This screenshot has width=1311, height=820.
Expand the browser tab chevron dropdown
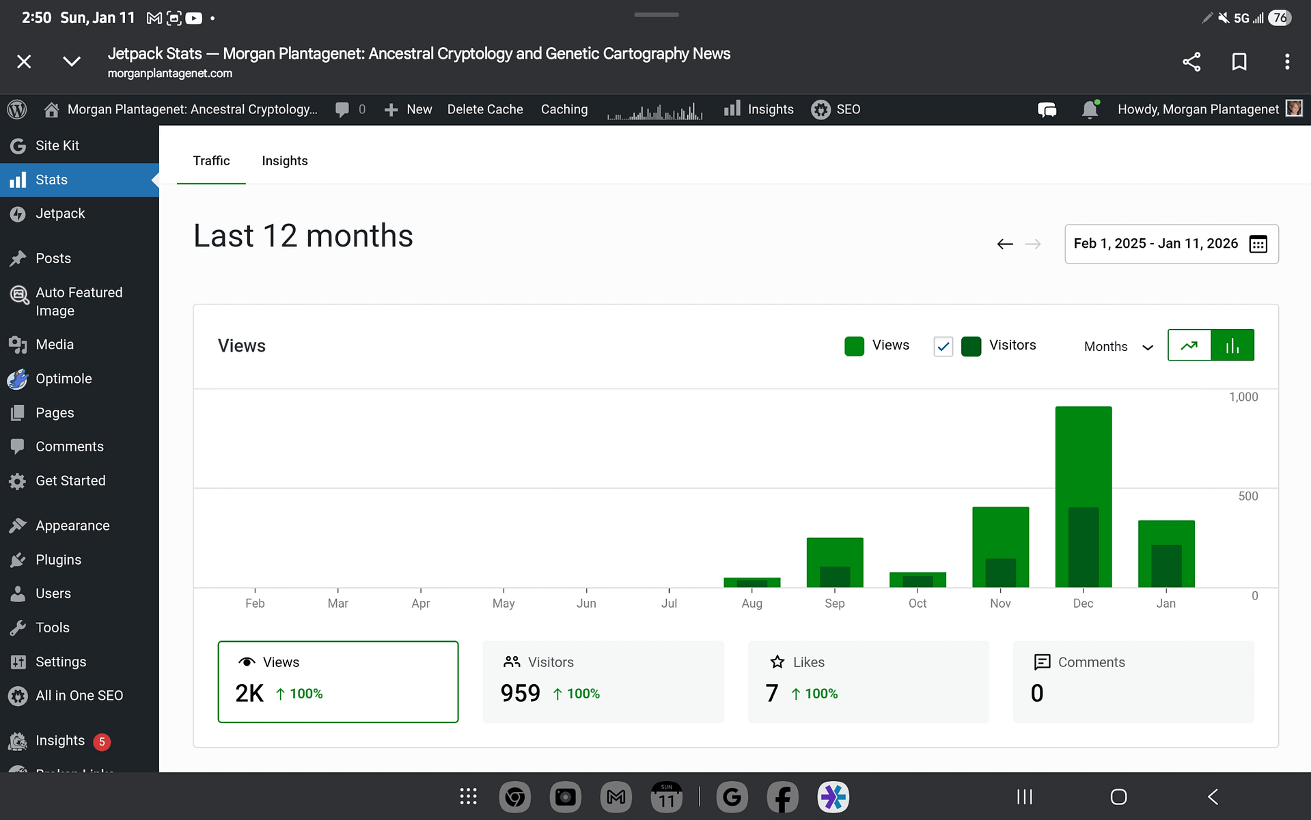(72, 62)
